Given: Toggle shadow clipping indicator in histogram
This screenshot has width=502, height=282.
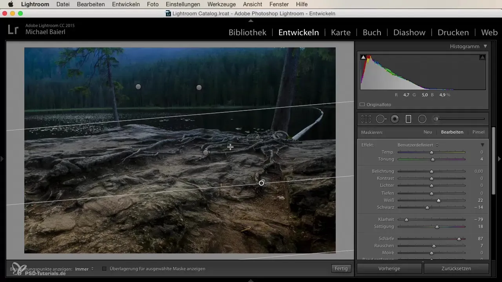Looking at the screenshot, I should [x=363, y=57].
